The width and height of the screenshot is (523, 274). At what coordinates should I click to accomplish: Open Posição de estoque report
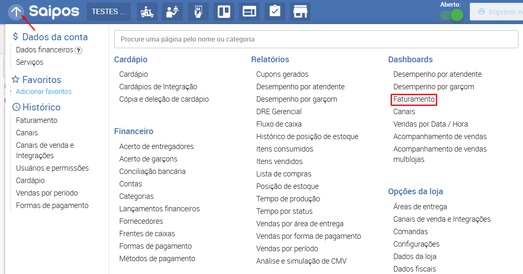pyautogui.click(x=287, y=186)
